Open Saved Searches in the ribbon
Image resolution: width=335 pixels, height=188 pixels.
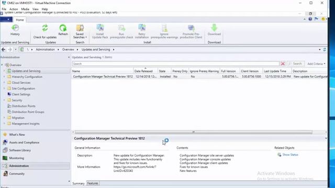click(x=80, y=31)
